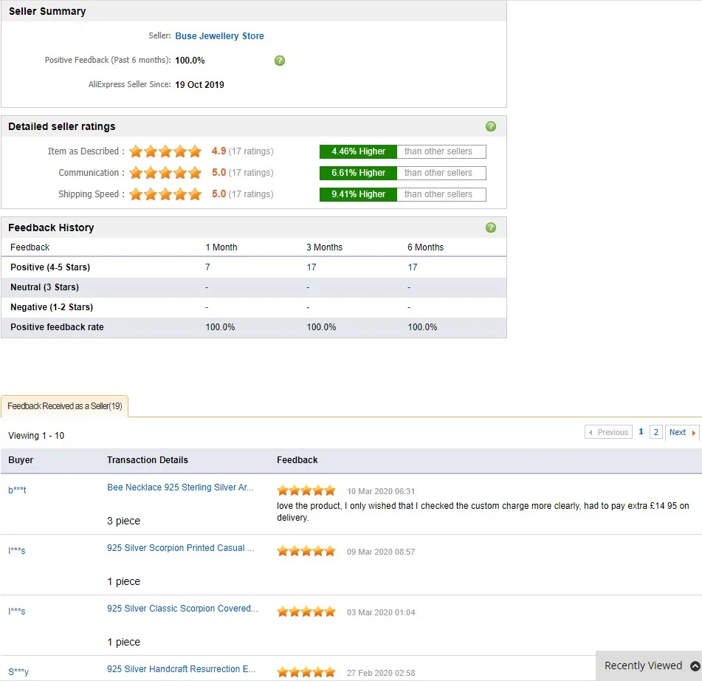This screenshot has width=702, height=681.
Task: Open the 3 Months positive feedback count 17
Action: (312, 267)
